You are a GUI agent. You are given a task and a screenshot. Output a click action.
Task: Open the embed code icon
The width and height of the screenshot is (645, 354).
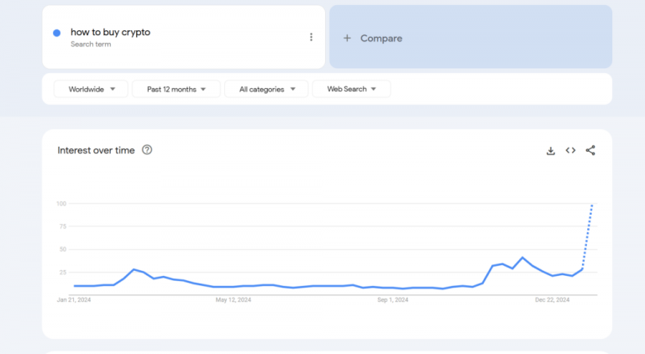pos(570,150)
